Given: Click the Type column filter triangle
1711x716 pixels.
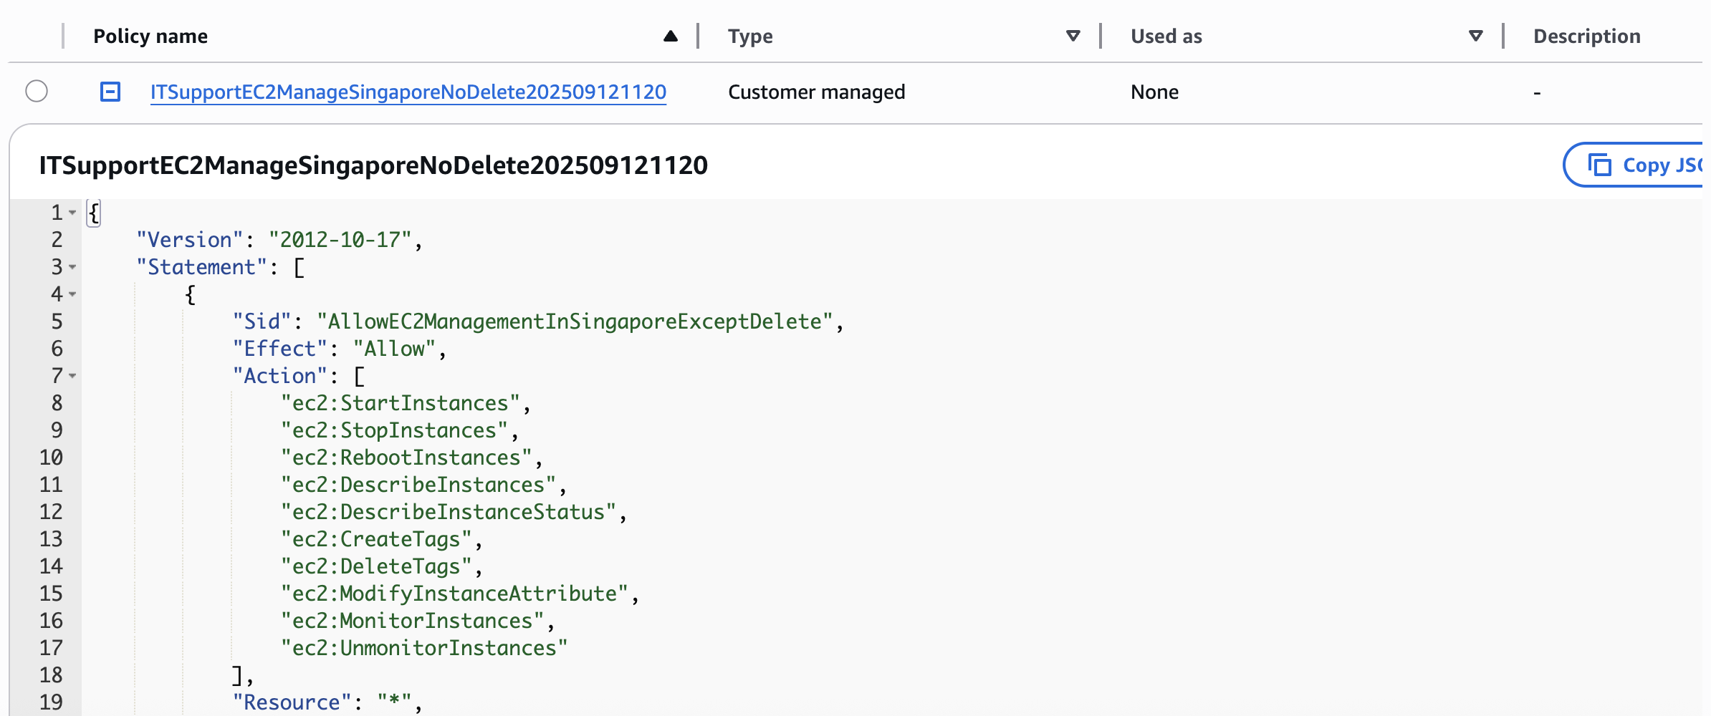Looking at the screenshot, I should pos(1073,36).
